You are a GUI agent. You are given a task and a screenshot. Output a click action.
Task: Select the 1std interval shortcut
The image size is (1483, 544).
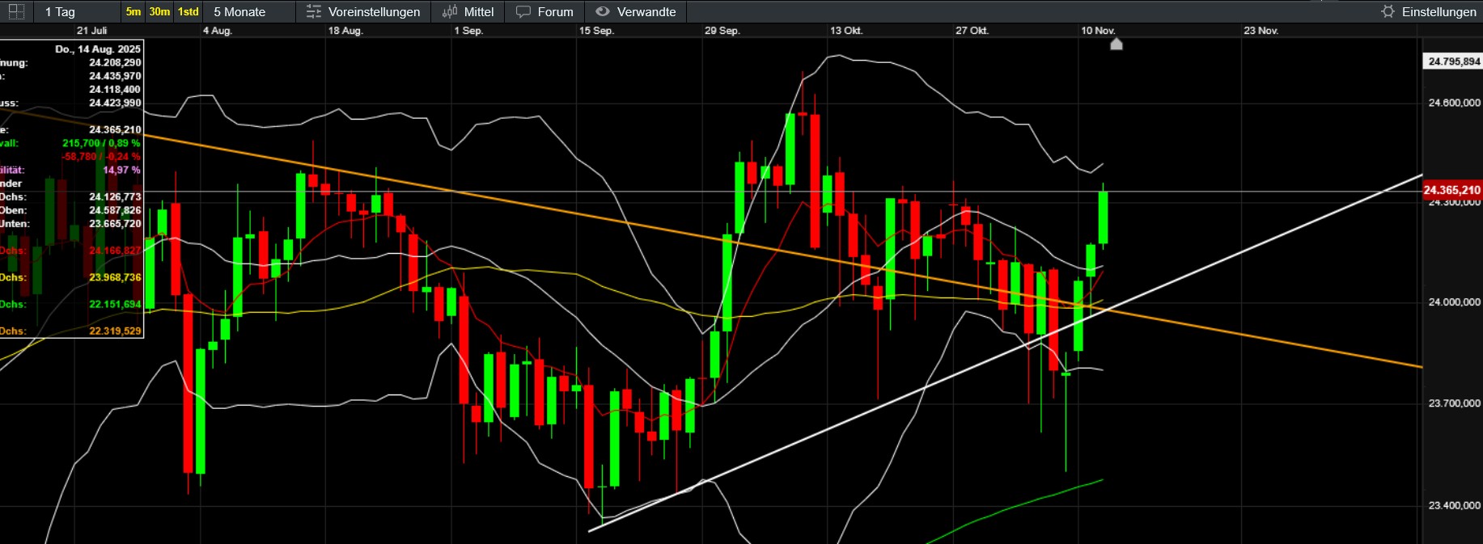point(189,11)
